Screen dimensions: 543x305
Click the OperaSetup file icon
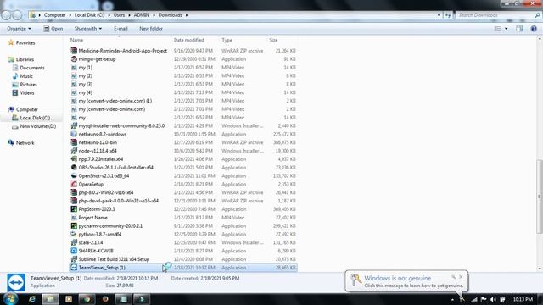coord(74,184)
